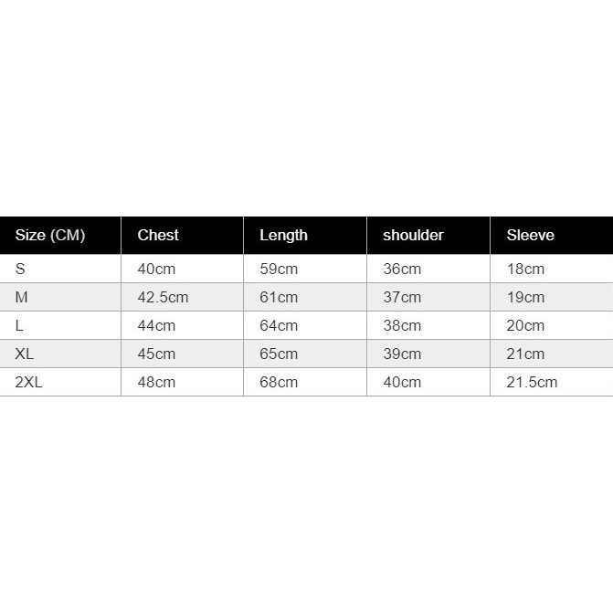The height and width of the screenshot is (613, 613).
Task: Click the Chest column header
Action: 158,235
